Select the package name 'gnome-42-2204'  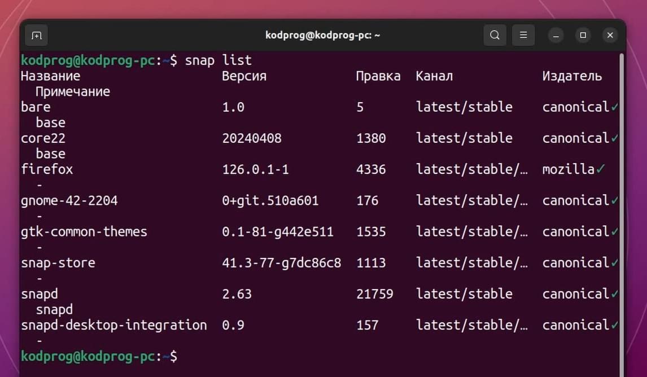pyautogui.click(x=69, y=201)
